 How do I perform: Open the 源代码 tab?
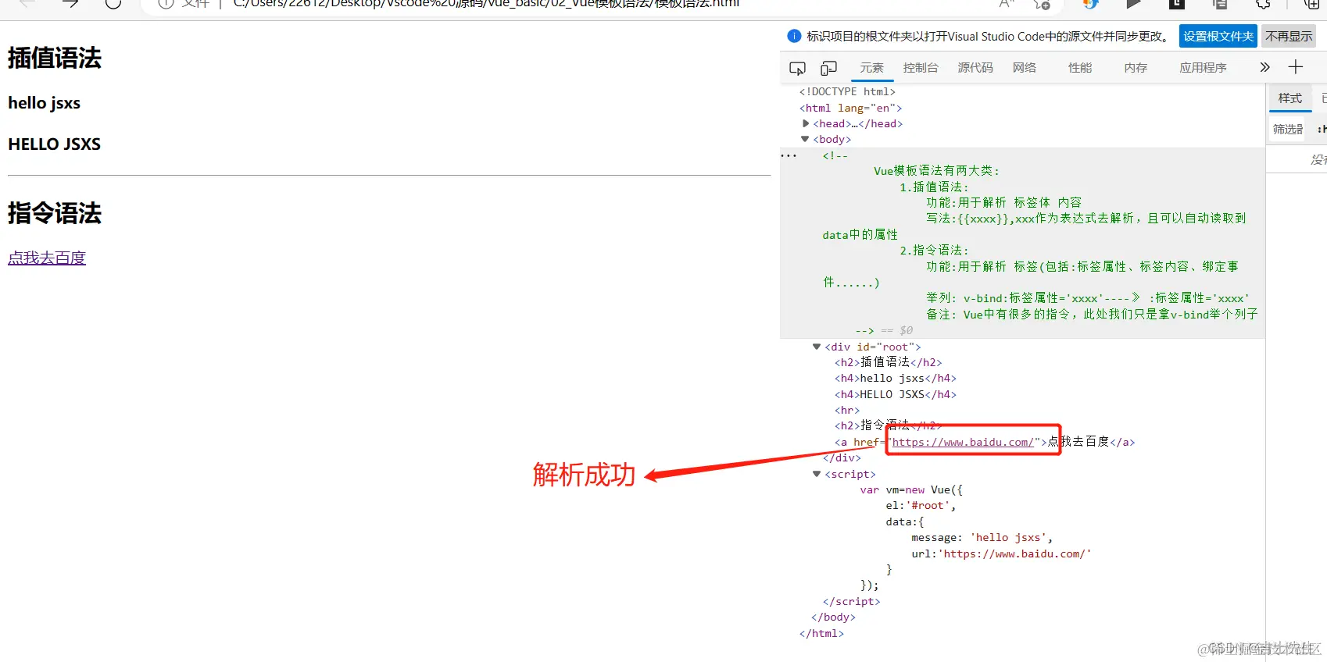point(975,68)
